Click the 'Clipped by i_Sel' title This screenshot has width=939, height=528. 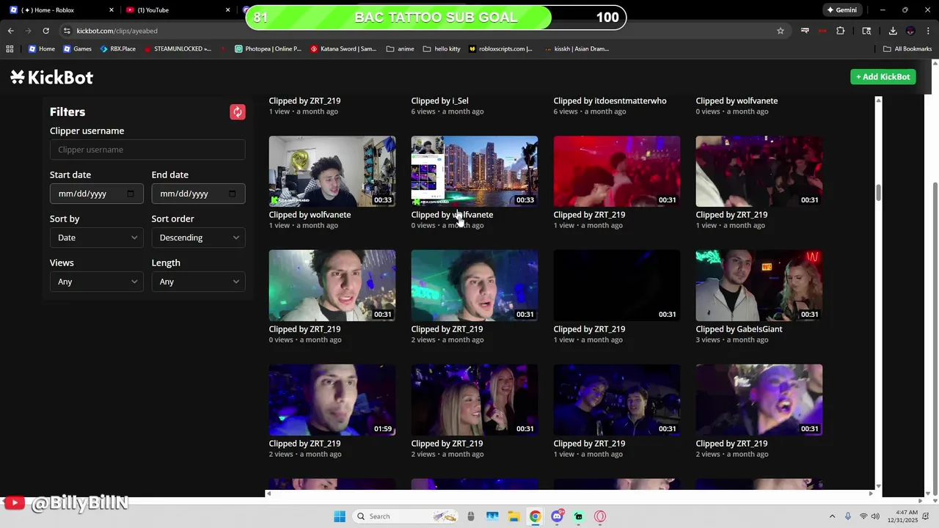pos(439,100)
